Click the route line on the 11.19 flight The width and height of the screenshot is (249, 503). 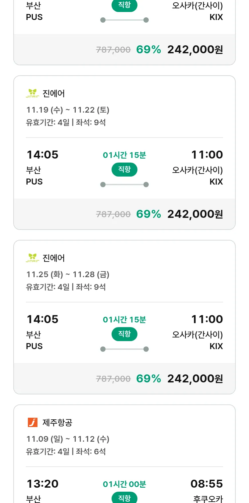tap(124, 185)
